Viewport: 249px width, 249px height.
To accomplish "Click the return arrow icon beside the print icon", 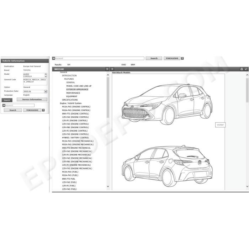I will click(x=246, y=69).
